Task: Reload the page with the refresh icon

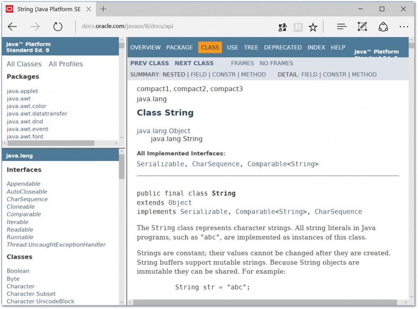Action: coord(58,26)
